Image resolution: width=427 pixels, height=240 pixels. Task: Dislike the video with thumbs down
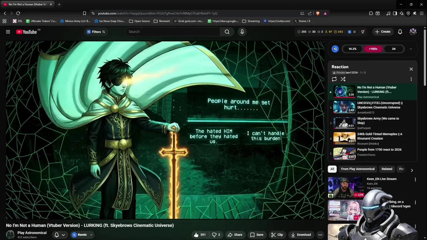[x=216, y=235]
